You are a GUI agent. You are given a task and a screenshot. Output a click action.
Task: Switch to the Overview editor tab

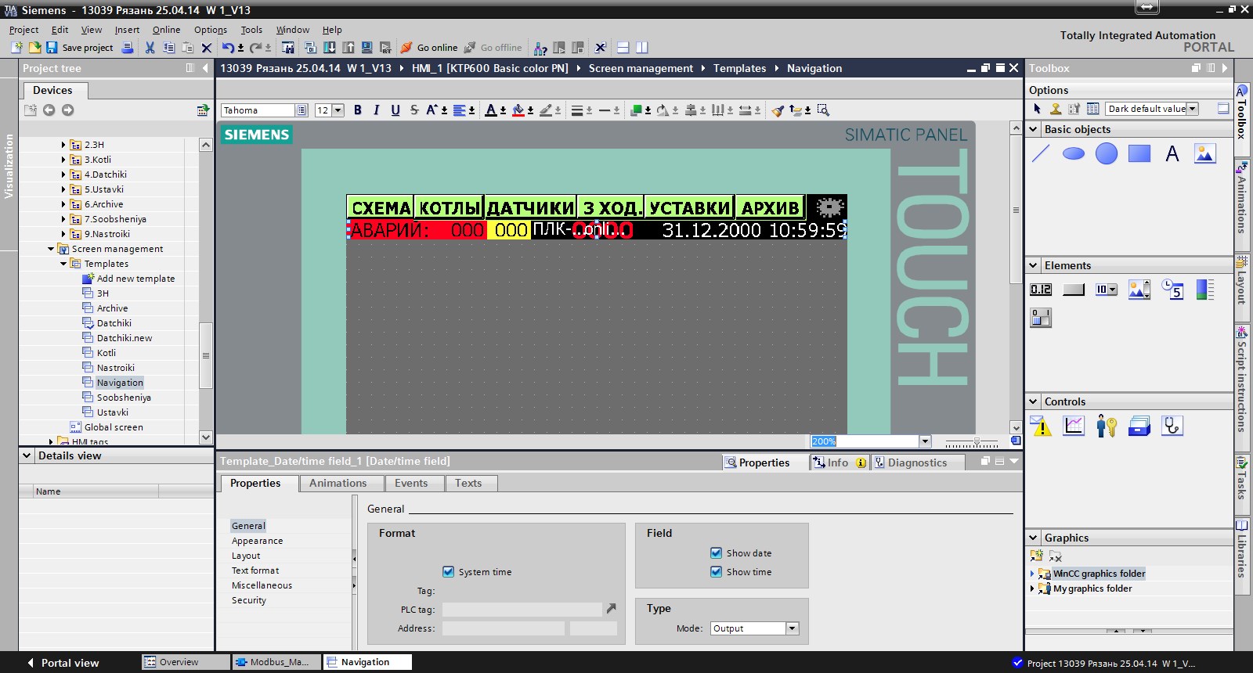(x=186, y=662)
